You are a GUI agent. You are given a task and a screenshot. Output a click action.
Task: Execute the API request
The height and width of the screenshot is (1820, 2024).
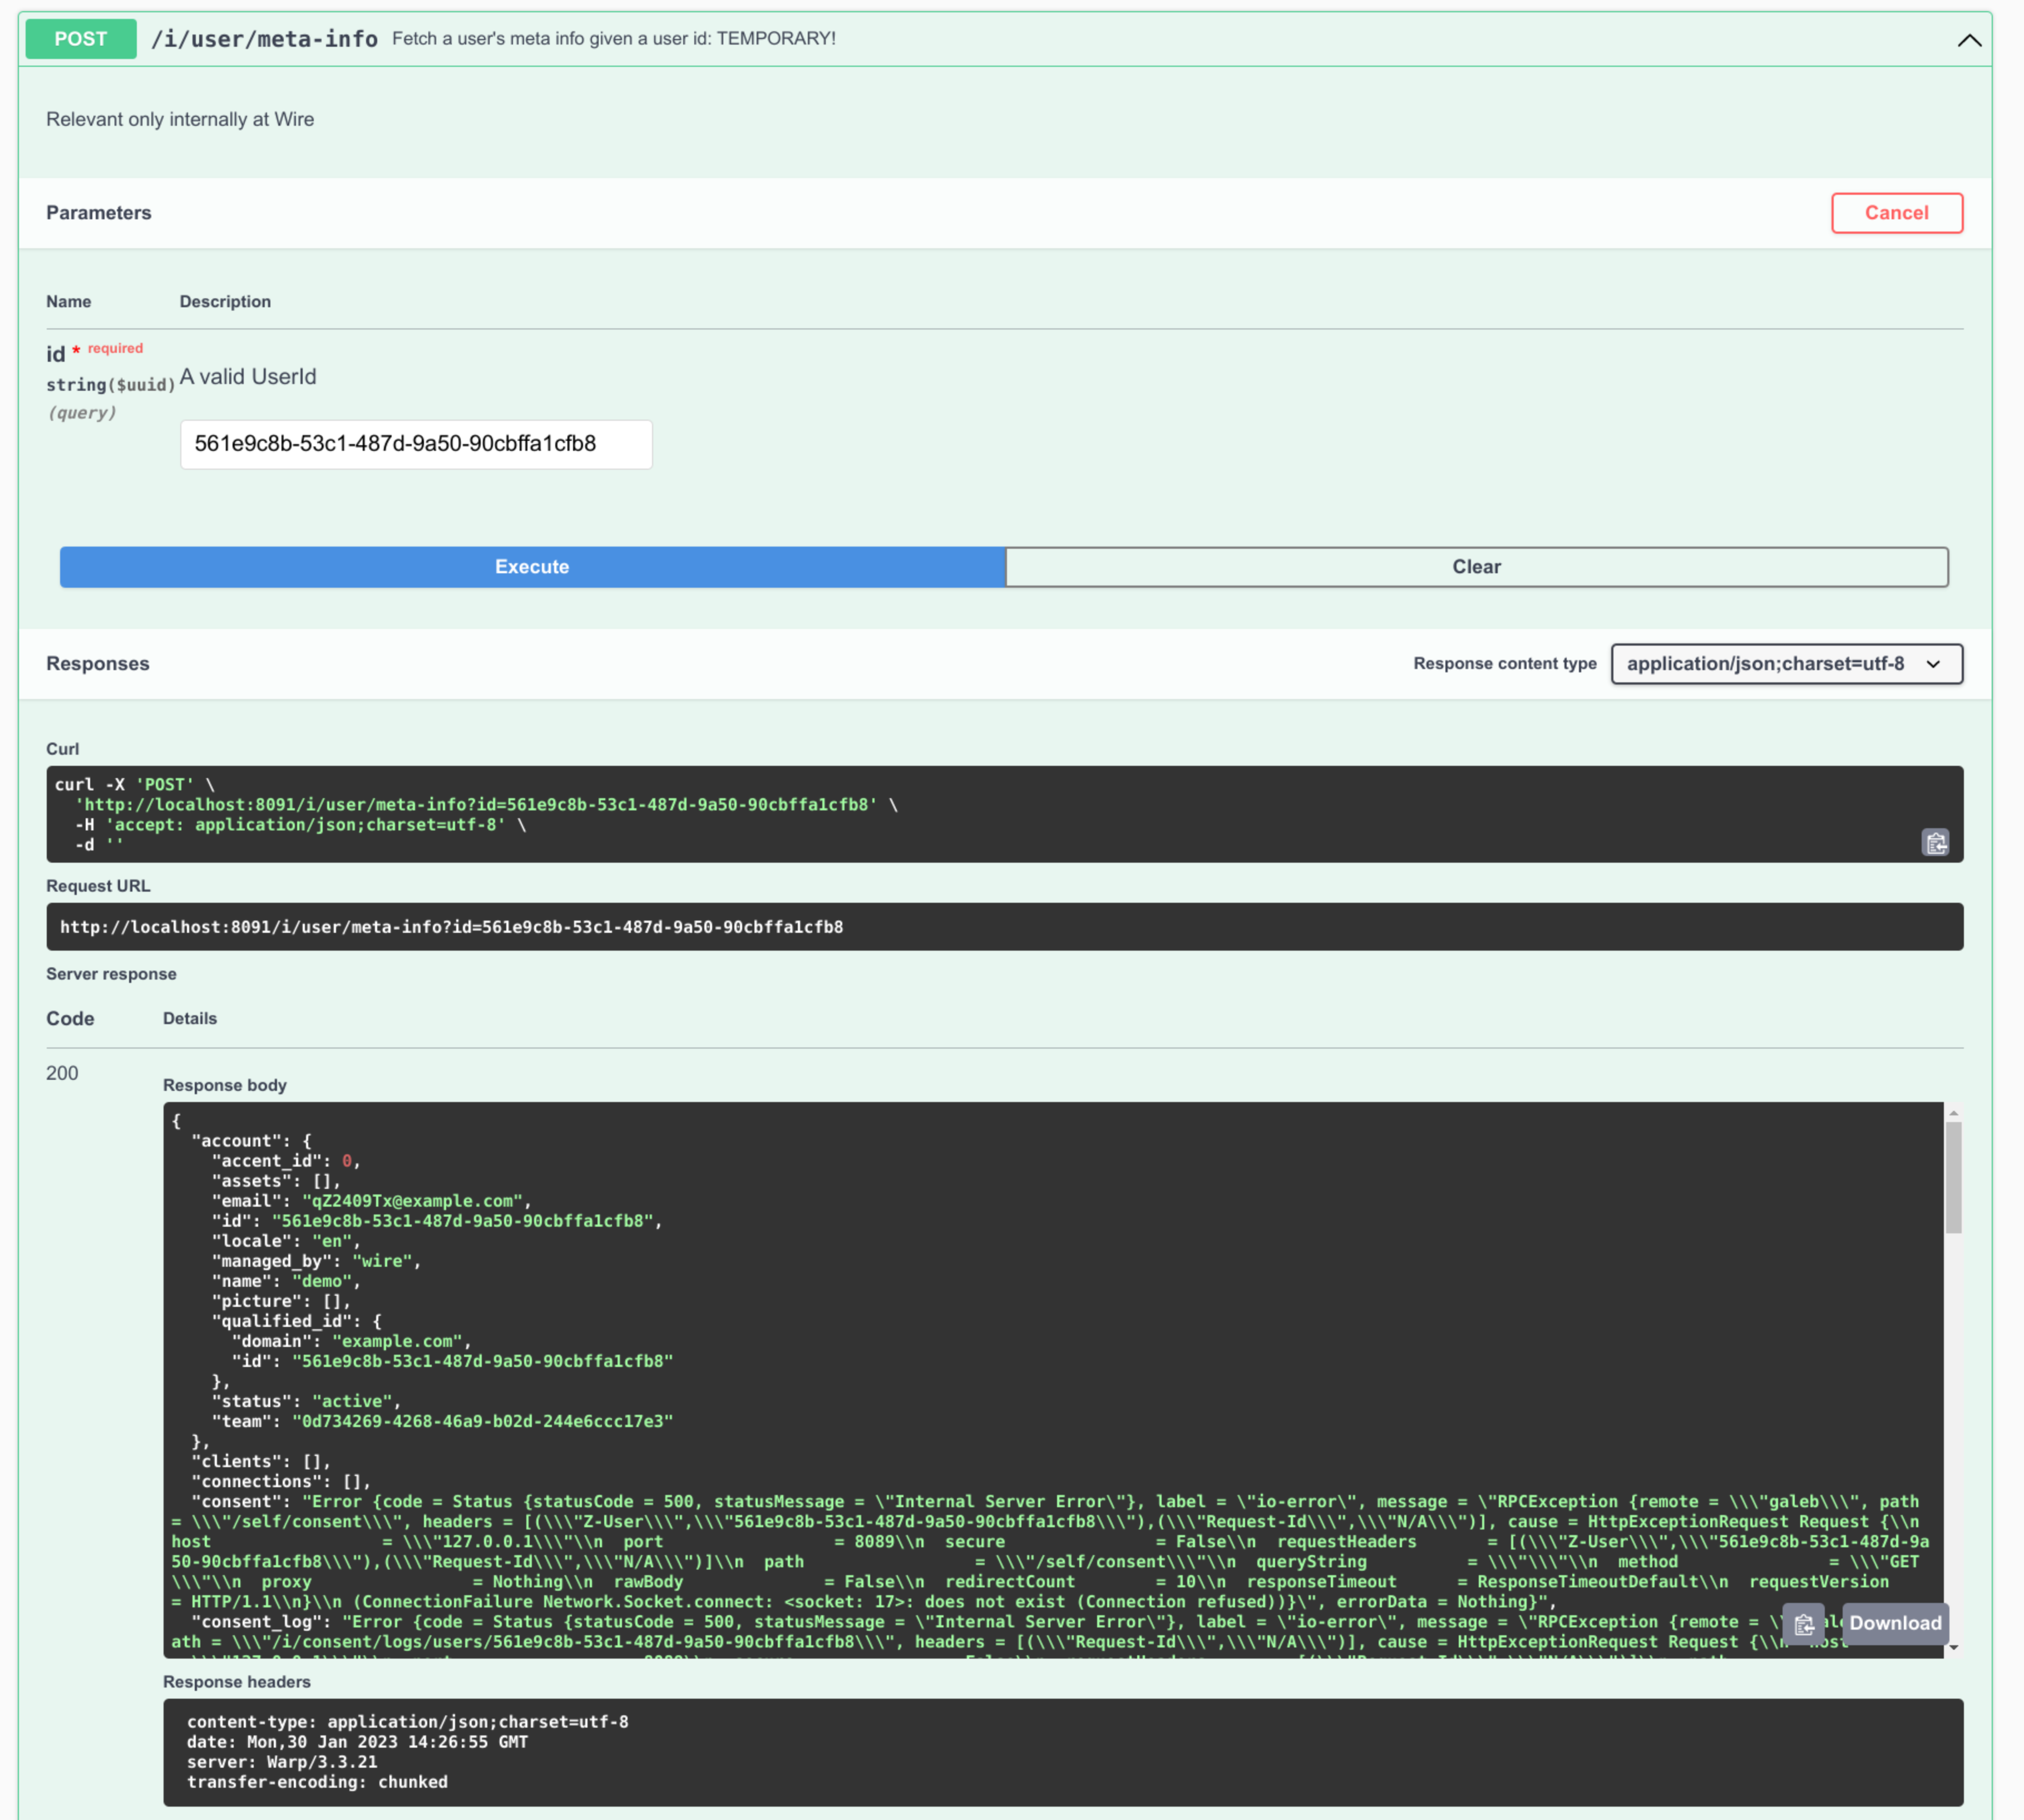tap(532, 567)
